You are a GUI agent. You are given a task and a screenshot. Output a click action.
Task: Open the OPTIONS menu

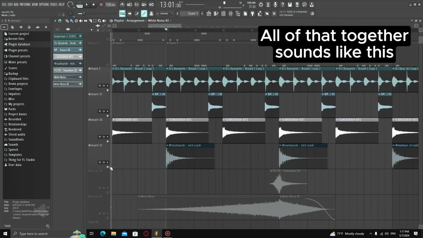(44, 5)
